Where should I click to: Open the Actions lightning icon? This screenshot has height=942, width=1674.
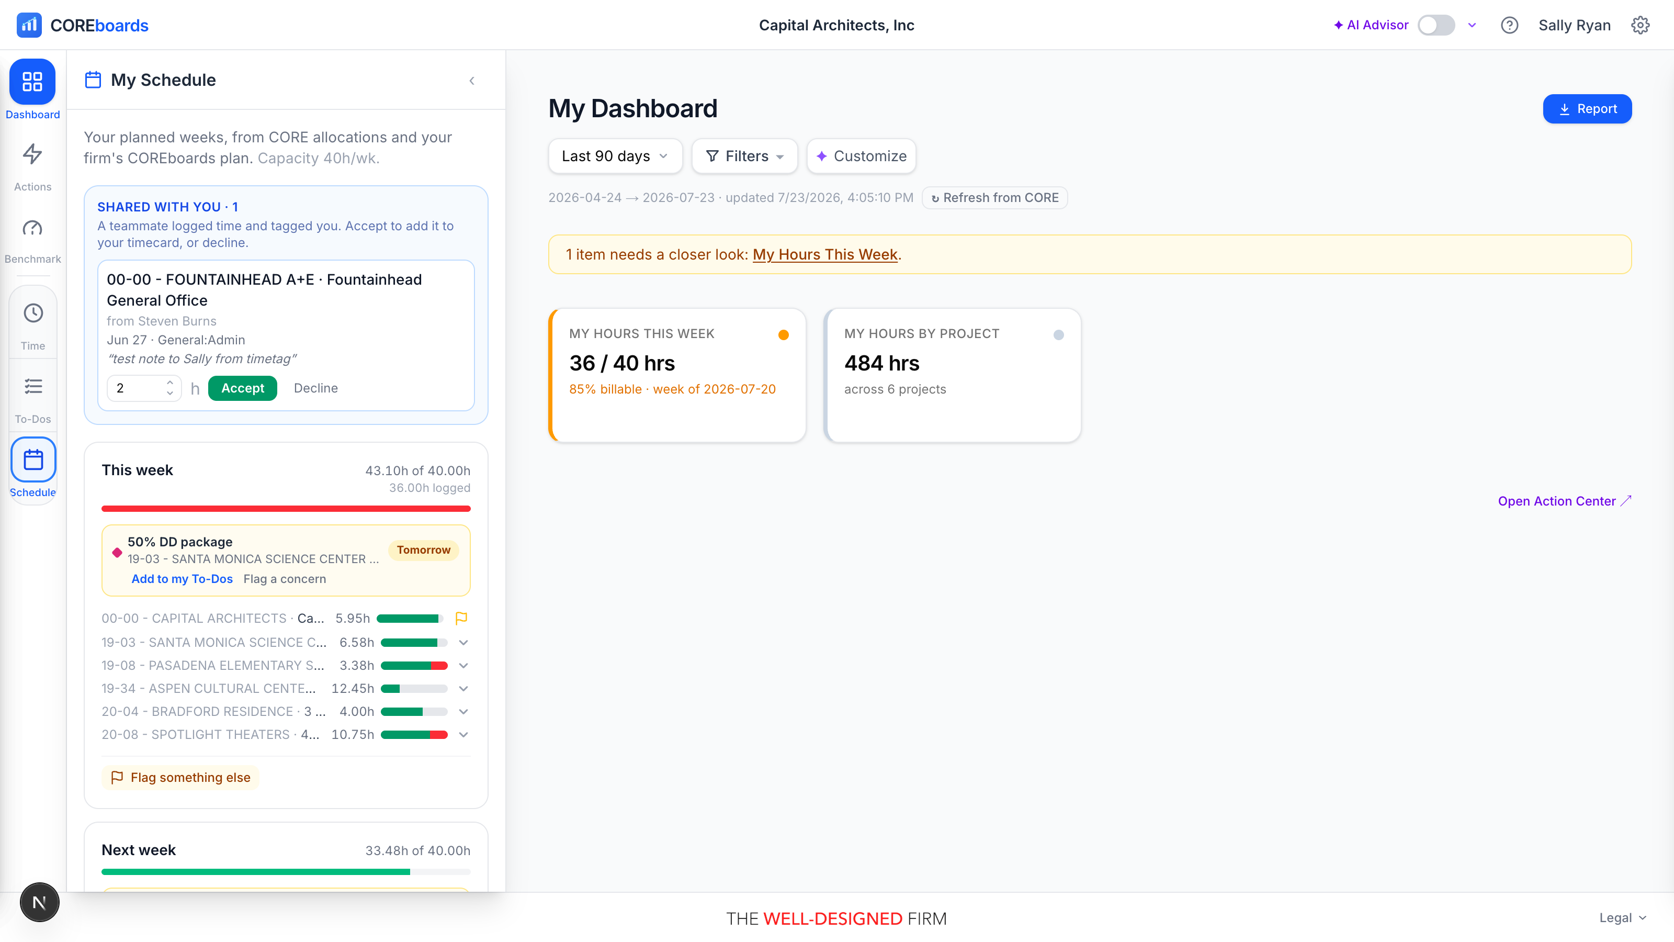click(x=32, y=154)
